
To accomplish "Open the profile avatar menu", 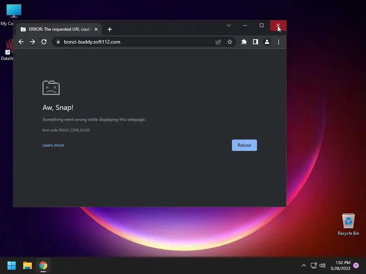I will click(267, 42).
